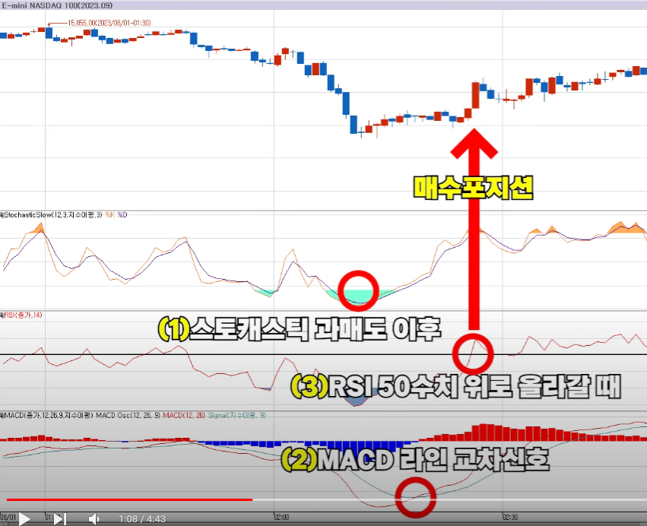The height and width of the screenshot is (526, 647).
Task: Click the red video progress bar
Action: coord(129,499)
